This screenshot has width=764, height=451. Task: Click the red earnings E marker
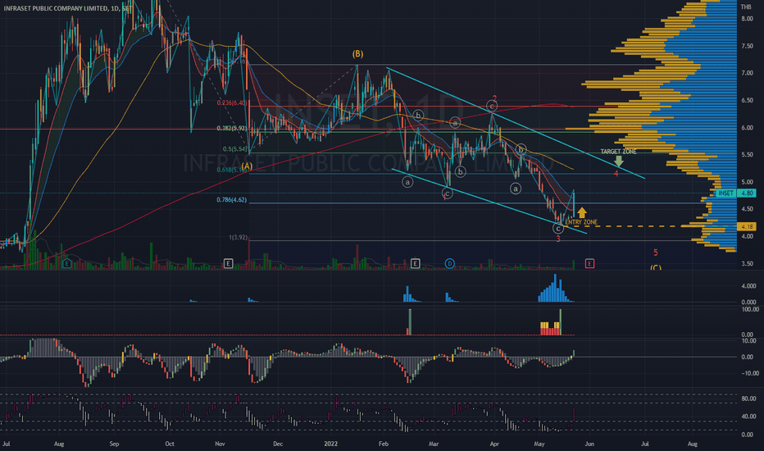pos(589,264)
